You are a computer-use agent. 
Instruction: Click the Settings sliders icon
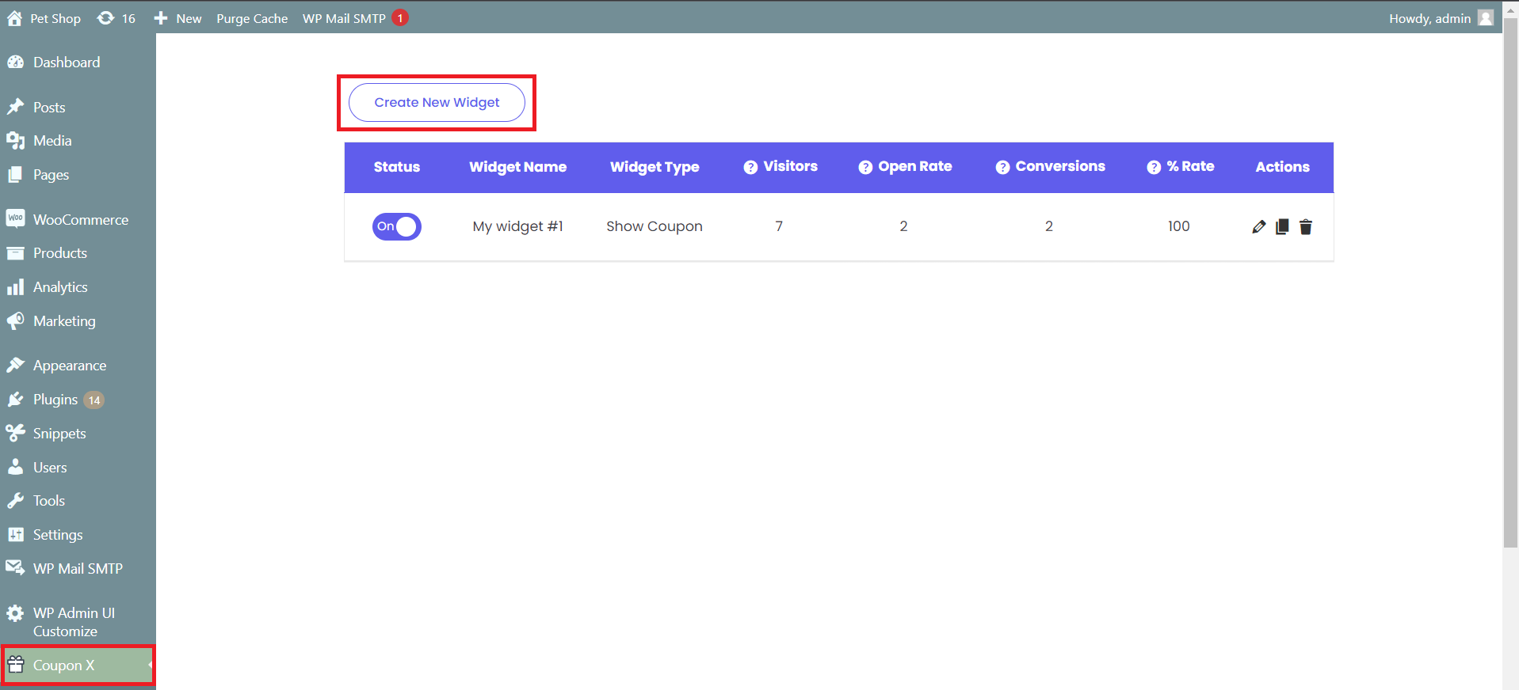click(15, 535)
